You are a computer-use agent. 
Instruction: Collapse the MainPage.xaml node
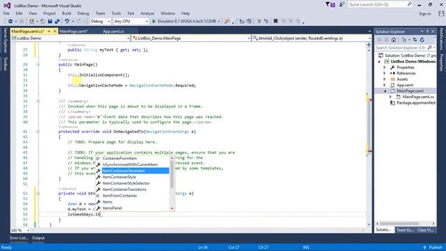pyautogui.click(x=385, y=91)
